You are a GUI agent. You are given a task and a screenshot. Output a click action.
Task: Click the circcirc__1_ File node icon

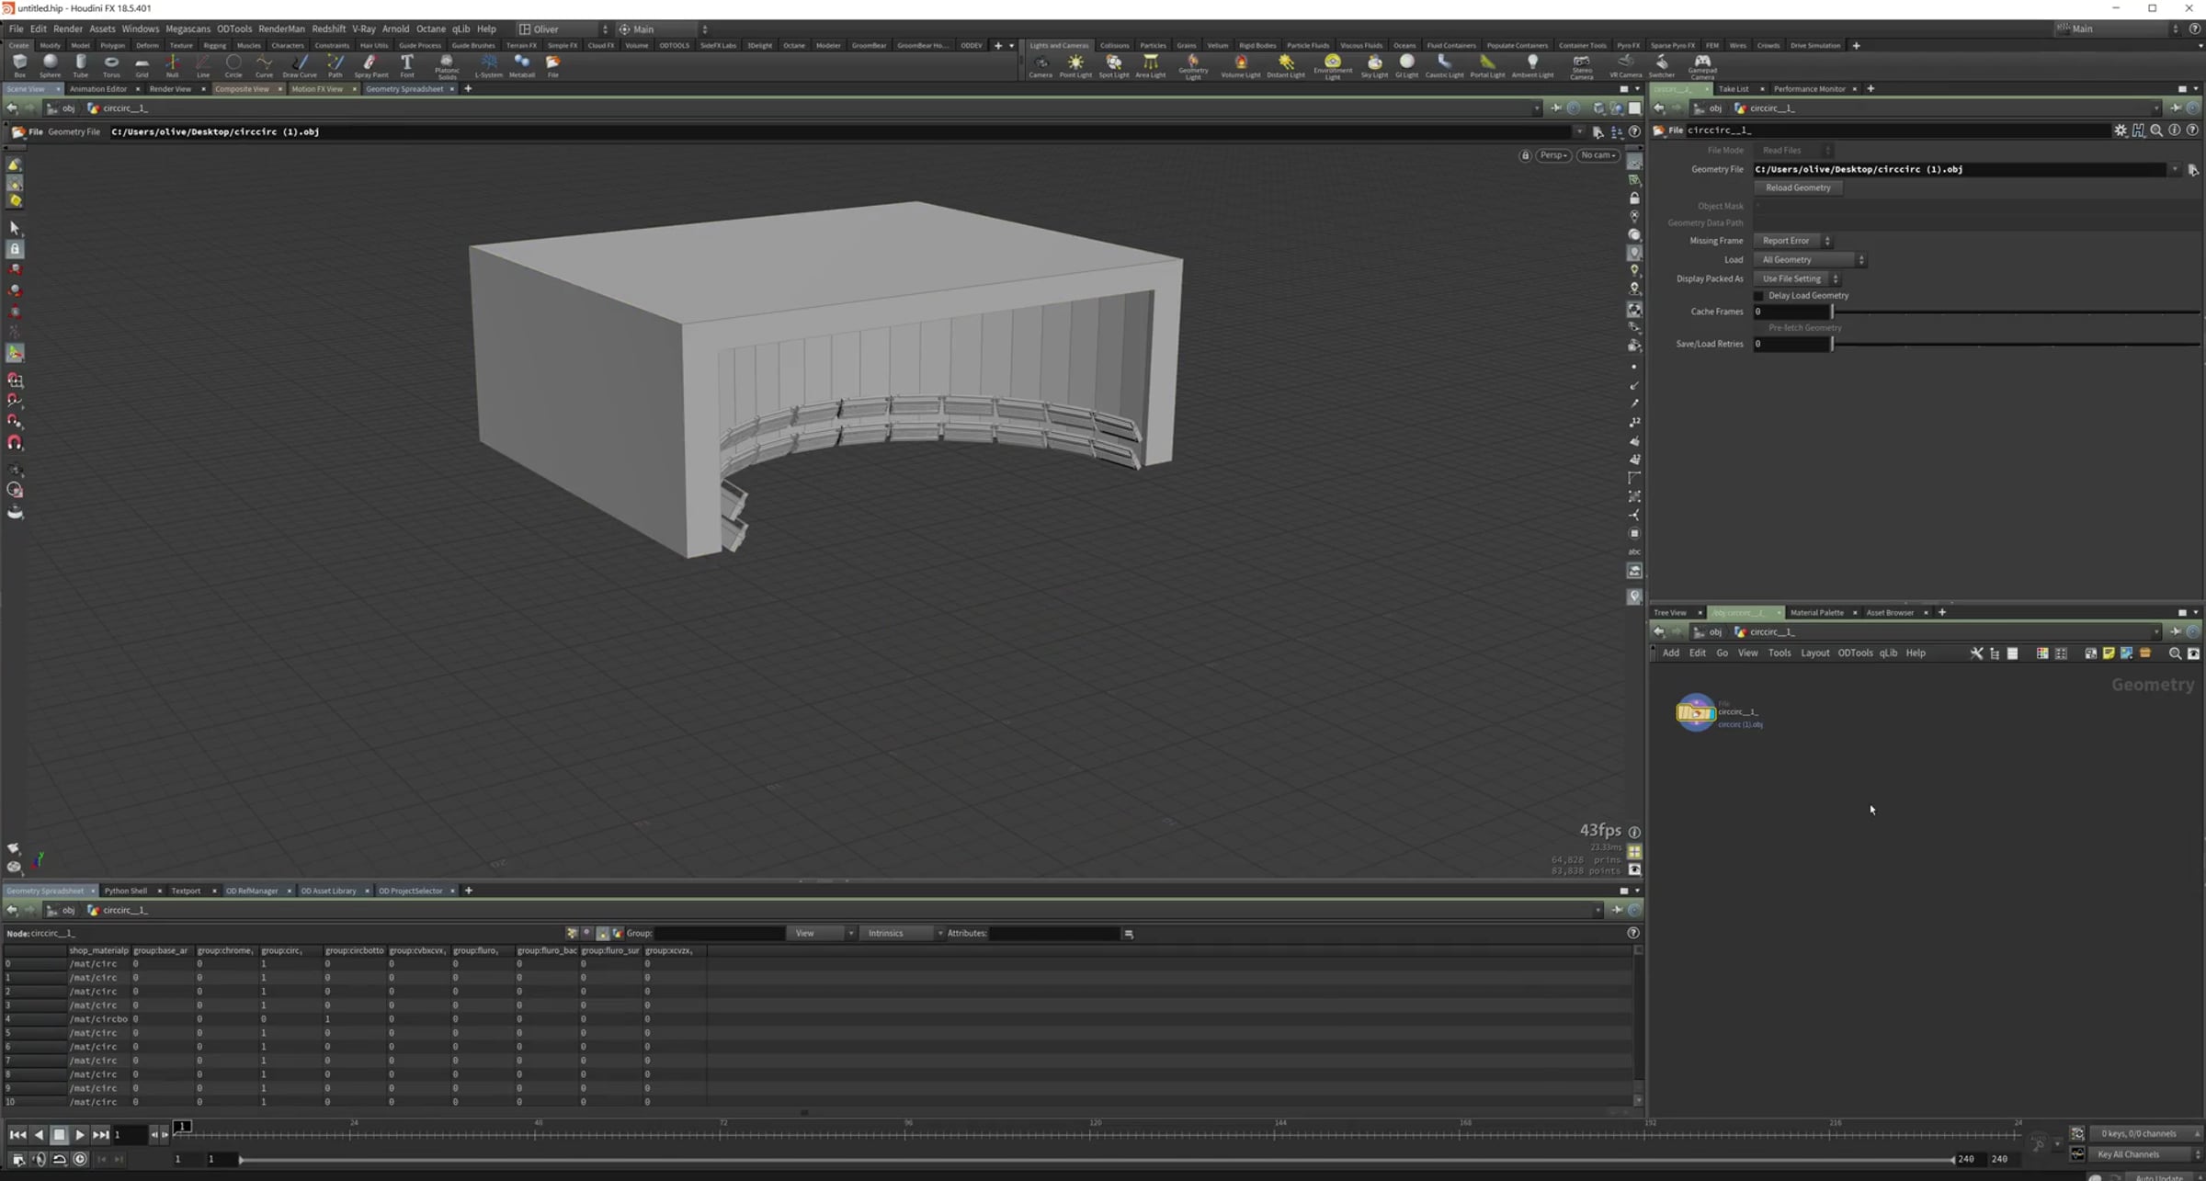pyautogui.click(x=1695, y=712)
